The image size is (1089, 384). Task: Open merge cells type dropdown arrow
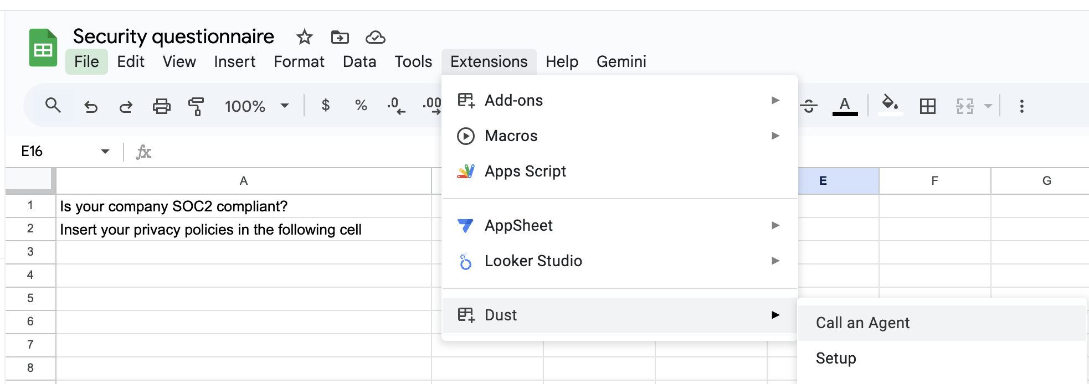point(988,106)
